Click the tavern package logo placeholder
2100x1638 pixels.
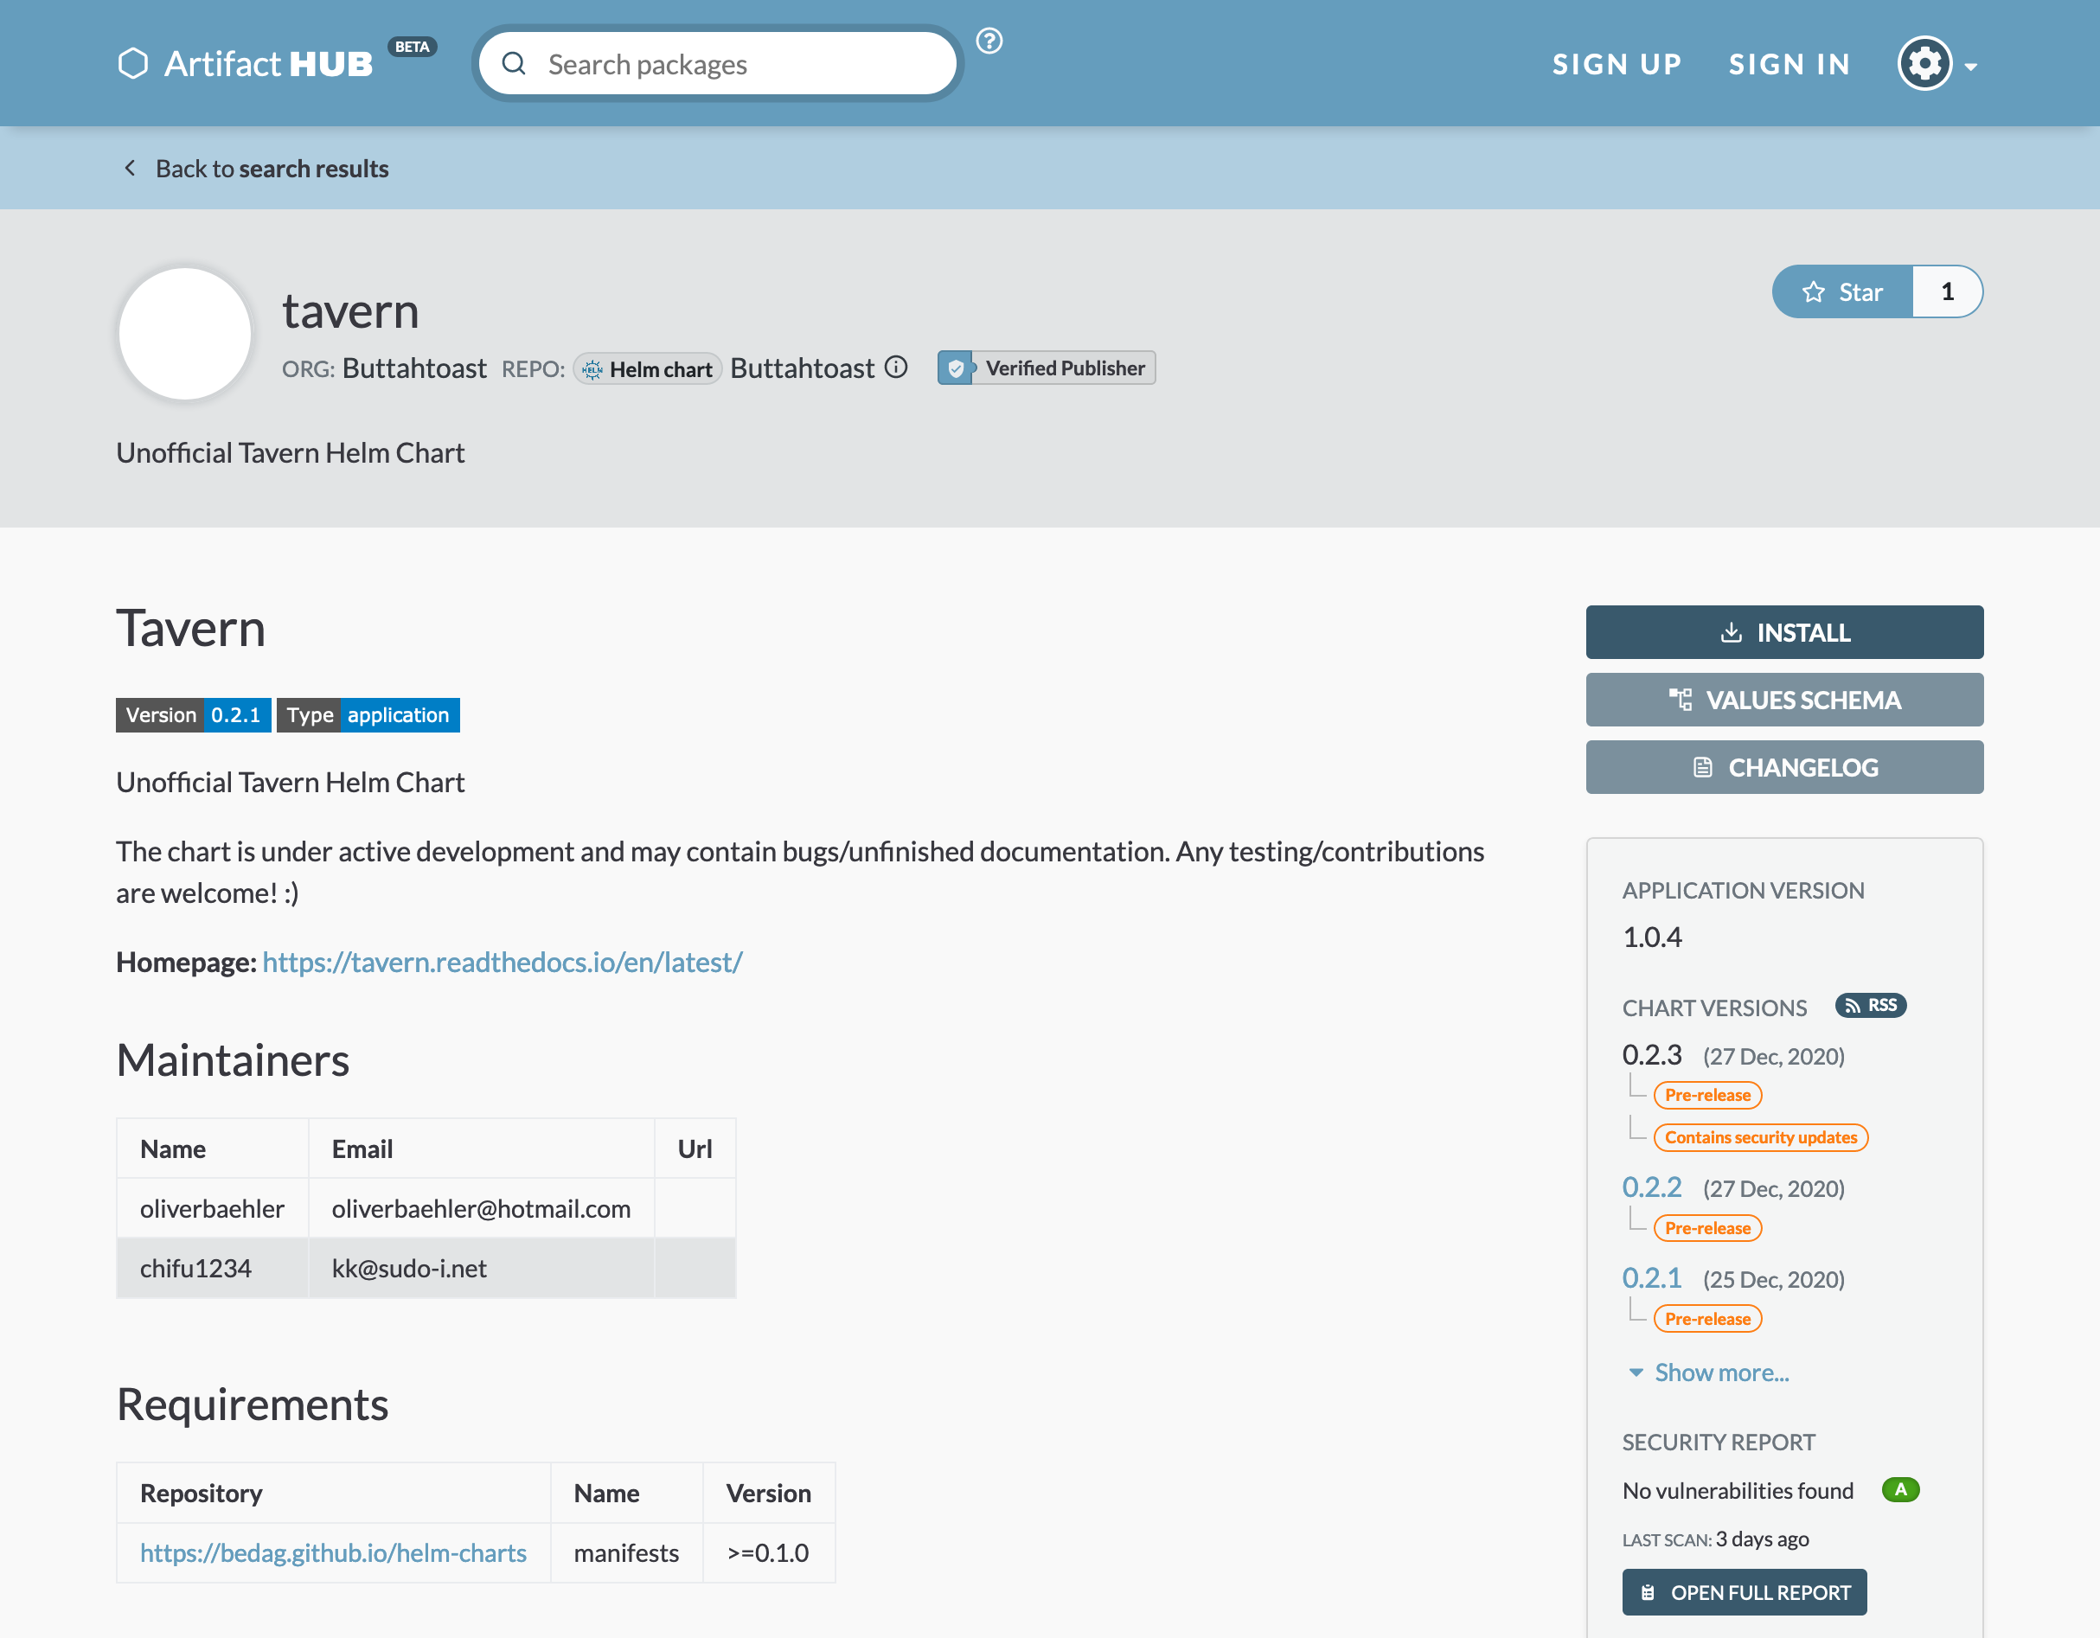184,334
